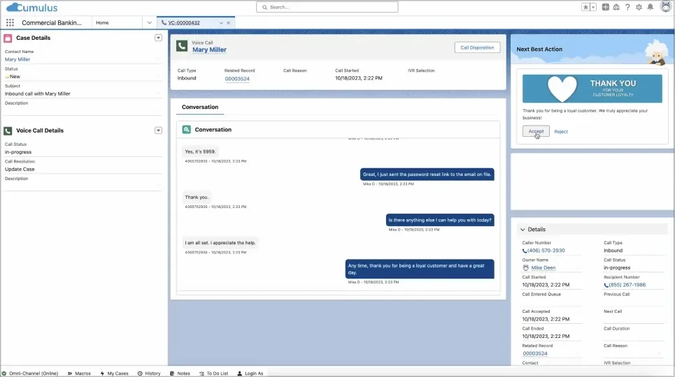675x377 pixels.
Task: Click in the global Search field
Action: pyautogui.click(x=327, y=7)
